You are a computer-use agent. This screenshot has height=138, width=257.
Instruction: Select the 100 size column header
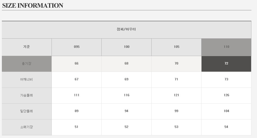127,47
